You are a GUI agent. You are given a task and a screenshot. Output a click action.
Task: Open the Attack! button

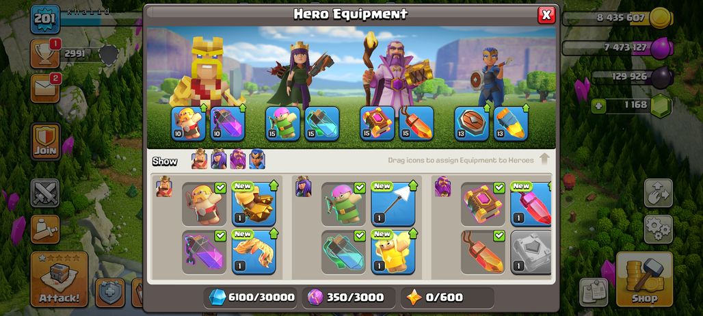coord(59,279)
